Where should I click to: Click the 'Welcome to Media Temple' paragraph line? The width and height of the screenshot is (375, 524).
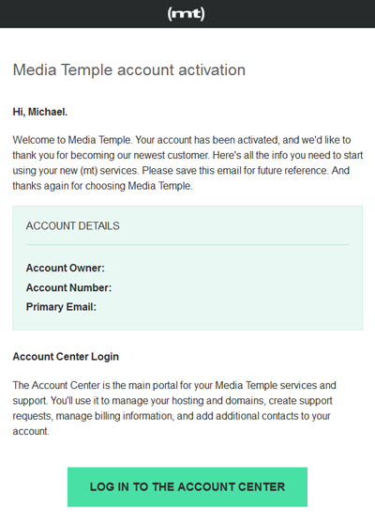coord(182,140)
